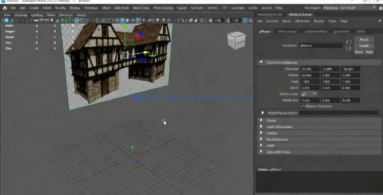
Task: Click the ViewCube in the viewport
Action: 236,40
